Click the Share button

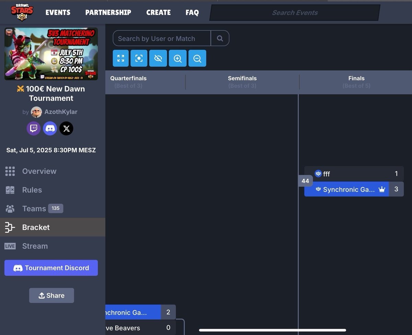point(51,295)
